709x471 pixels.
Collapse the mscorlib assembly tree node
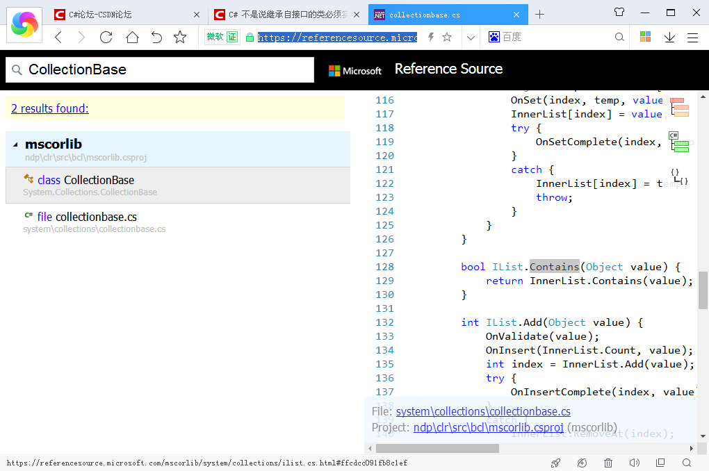tap(16, 144)
